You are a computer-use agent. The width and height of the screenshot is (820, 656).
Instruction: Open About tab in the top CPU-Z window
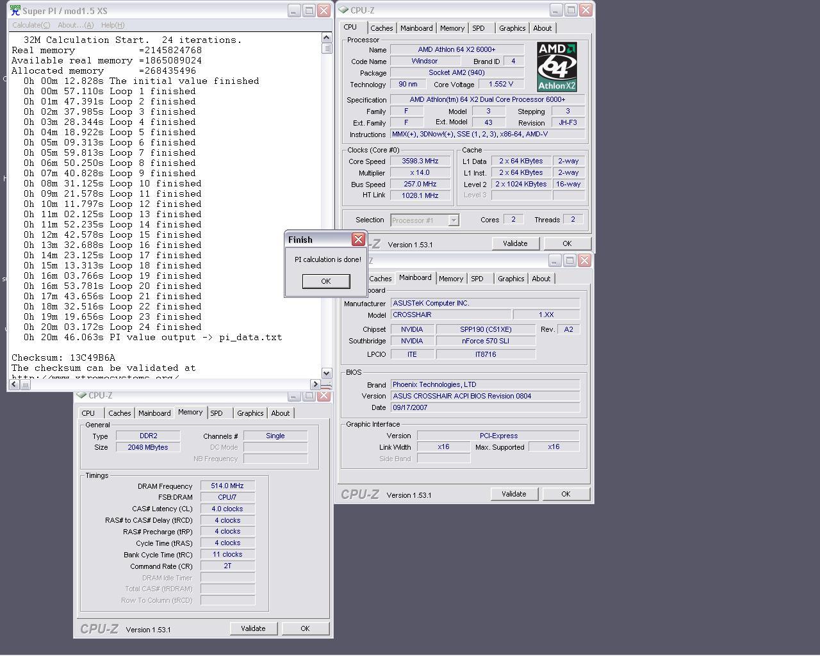[x=542, y=28]
